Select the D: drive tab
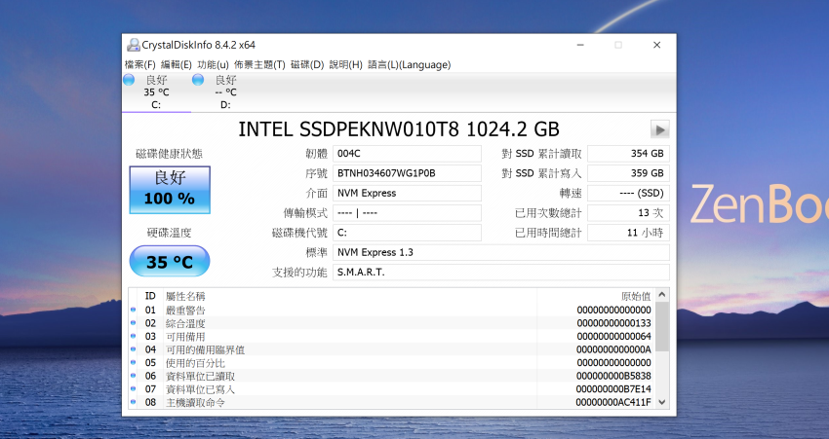 pos(225,92)
